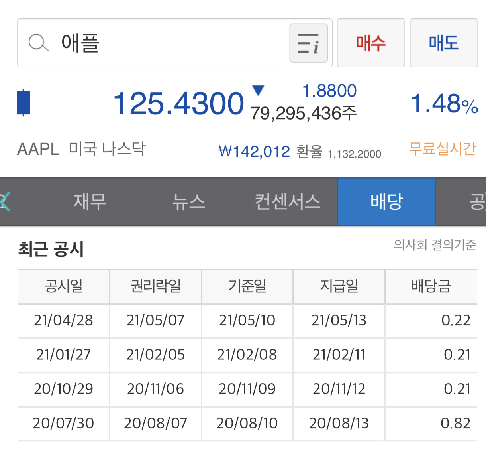Select record date 21/05/10

click(x=247, y=320)
